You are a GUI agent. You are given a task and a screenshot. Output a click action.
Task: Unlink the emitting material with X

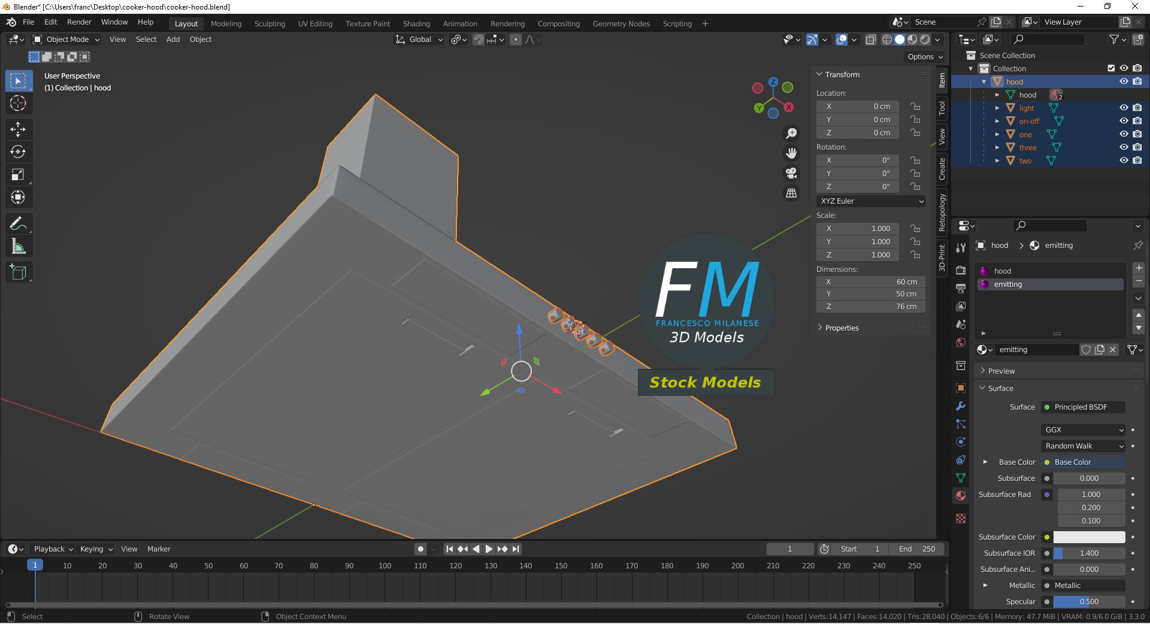pyautogui.click(x=1113, y=350)
